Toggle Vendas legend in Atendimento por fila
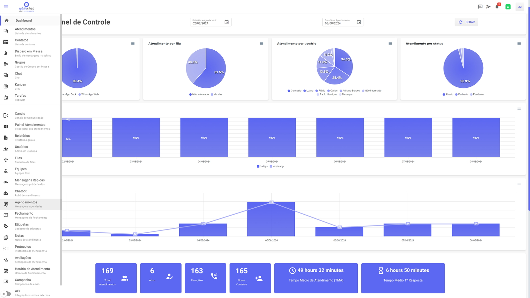The width and height of the screenshot is (530, 298). [x=217, y=94]
